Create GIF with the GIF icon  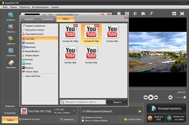174,13
